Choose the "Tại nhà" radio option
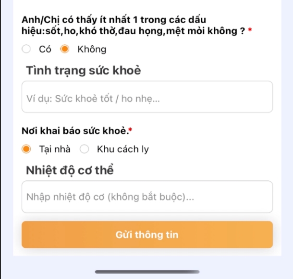 pos(27,149)
